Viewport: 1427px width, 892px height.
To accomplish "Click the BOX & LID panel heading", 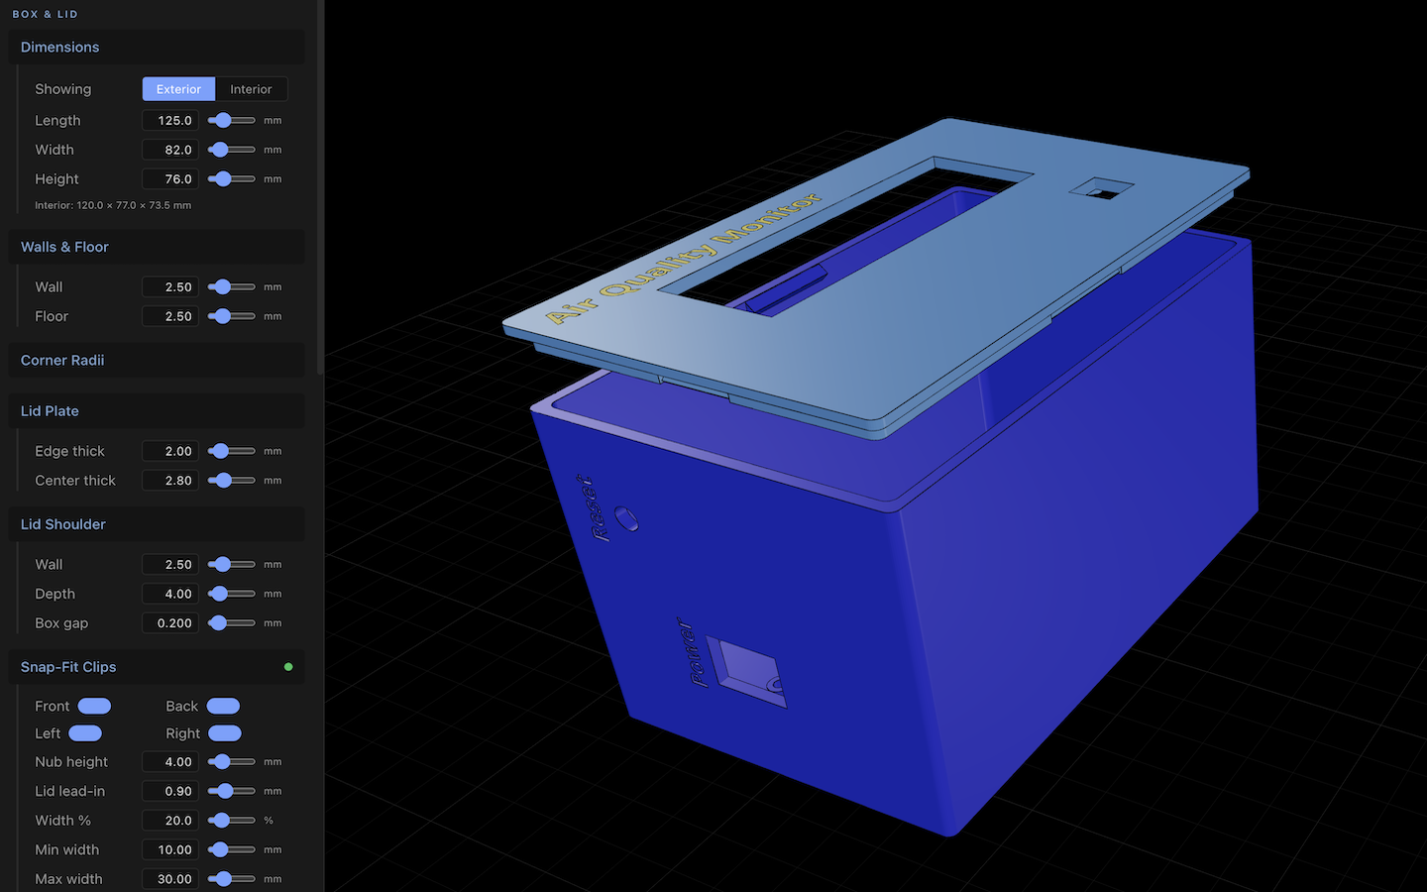I will [45, 14].
